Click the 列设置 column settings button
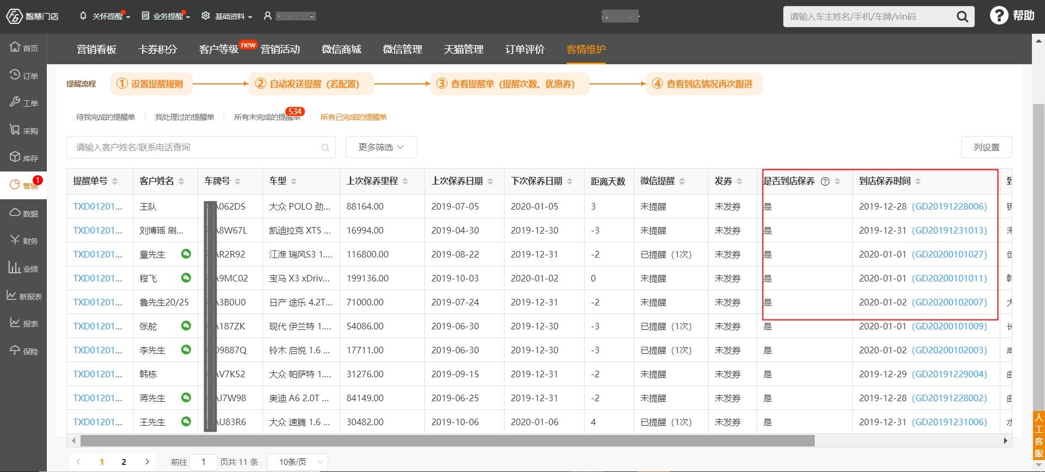1045x472 pixels. pos(986,147)
